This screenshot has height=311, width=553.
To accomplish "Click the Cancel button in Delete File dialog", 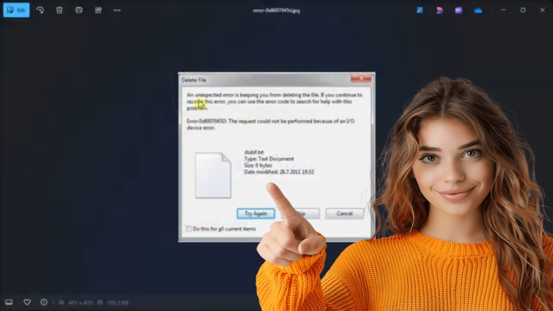I will coord(344,213).
